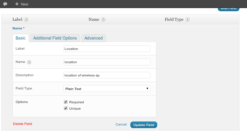Click the Cancel link

point(121,124)
